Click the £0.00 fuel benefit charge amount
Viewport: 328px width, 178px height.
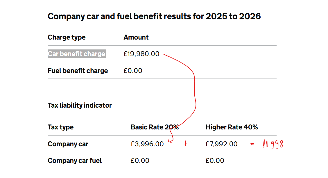click(x=133, y=71)
